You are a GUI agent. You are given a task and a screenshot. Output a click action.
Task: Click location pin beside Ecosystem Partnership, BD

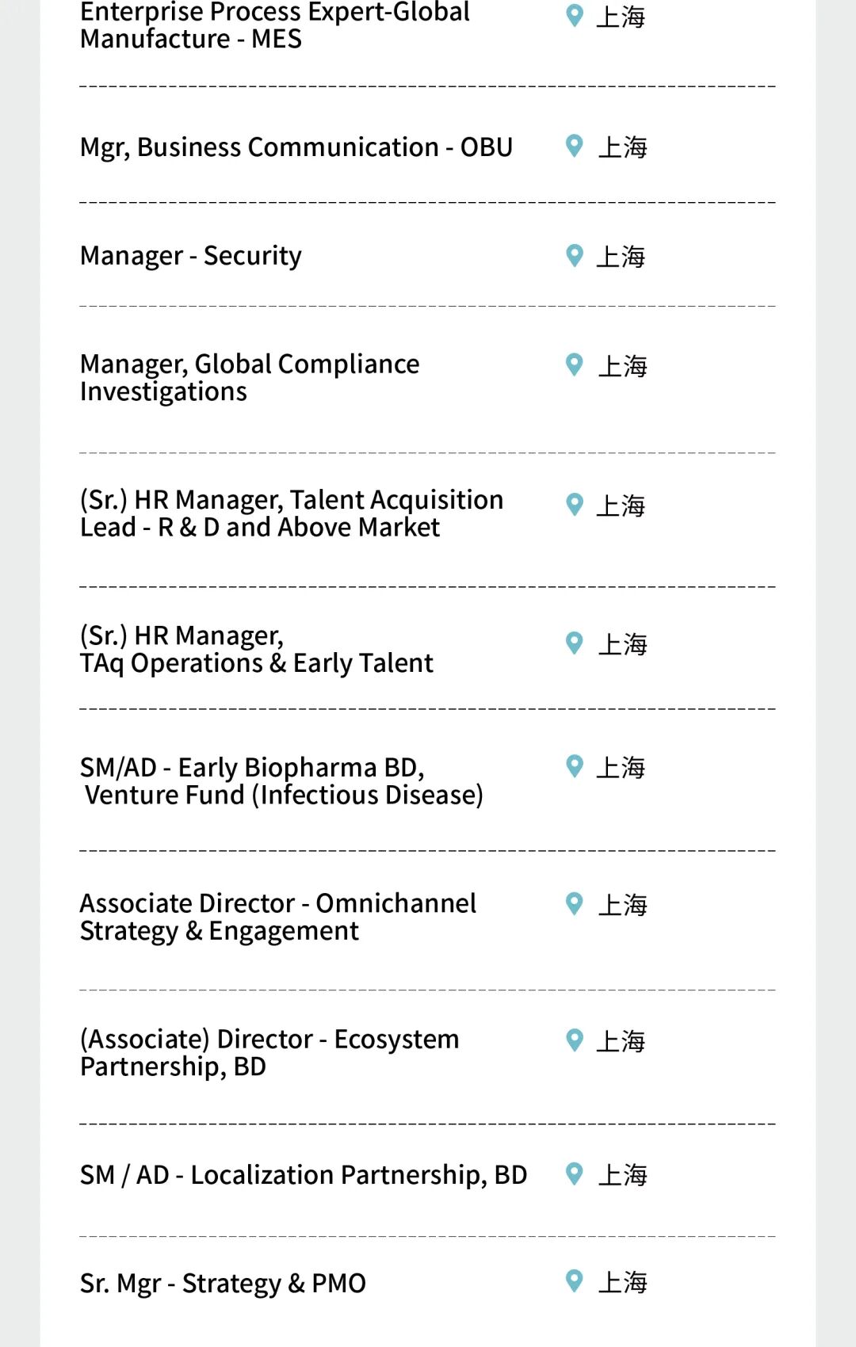pyautogui.click(x=575, y=1040)
